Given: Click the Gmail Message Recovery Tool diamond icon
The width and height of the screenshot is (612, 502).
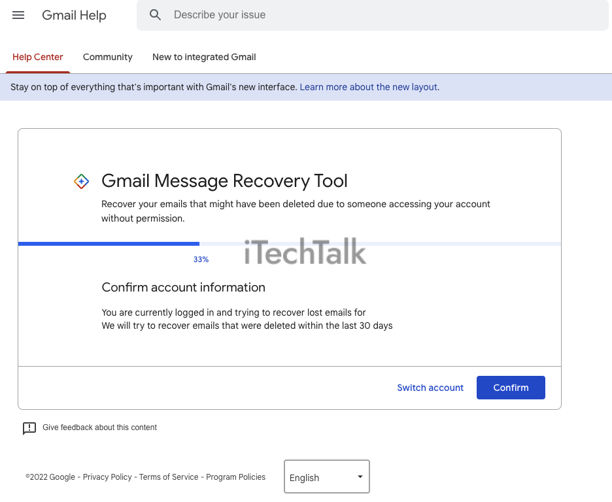Looking at the screenshot, I should click(x=81, y=181).
